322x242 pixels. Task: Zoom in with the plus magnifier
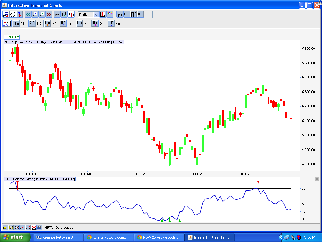(35, 14)
